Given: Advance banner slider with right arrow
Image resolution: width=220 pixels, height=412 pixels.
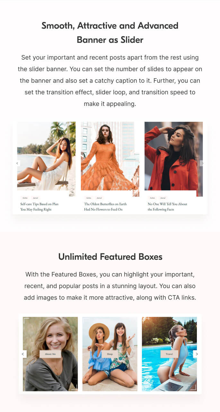Looking at the screenshot, I should 202,163.
